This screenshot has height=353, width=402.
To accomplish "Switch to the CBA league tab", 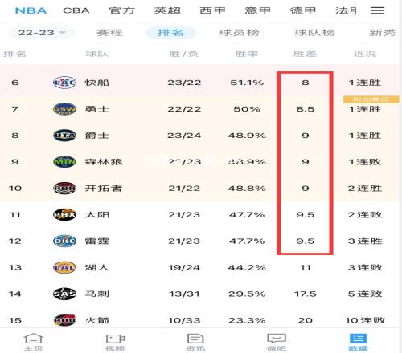I will pyautogui.click(x=76, y=10).
